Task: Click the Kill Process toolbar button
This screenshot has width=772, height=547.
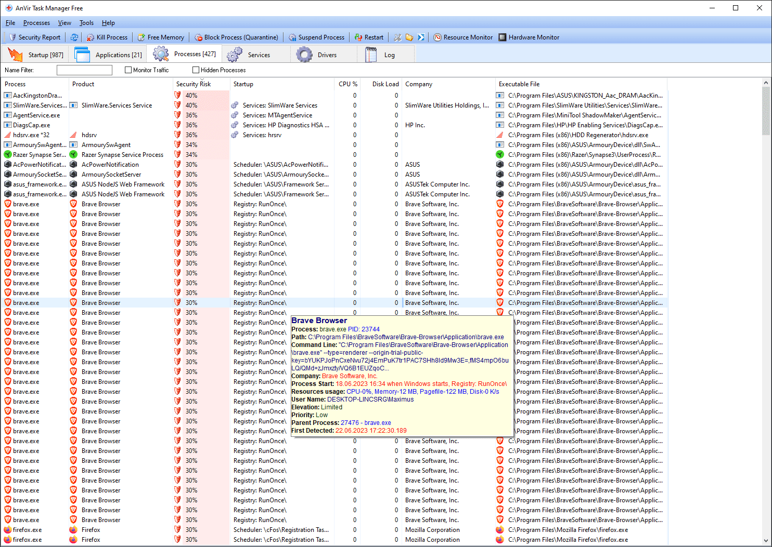Action: point(107,37)
